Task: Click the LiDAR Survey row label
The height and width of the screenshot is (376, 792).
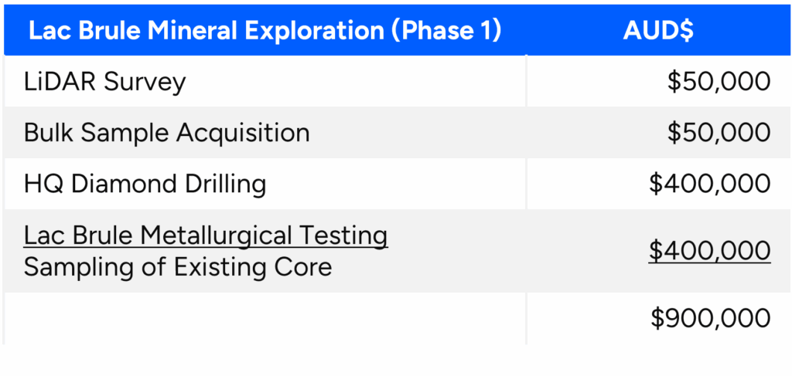Action: tap(104, 82)
